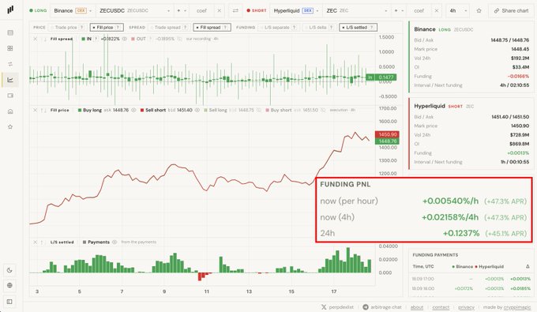Open the privacy link in footer
Viewport: 537px width, 312px height.
pos(466,307)
